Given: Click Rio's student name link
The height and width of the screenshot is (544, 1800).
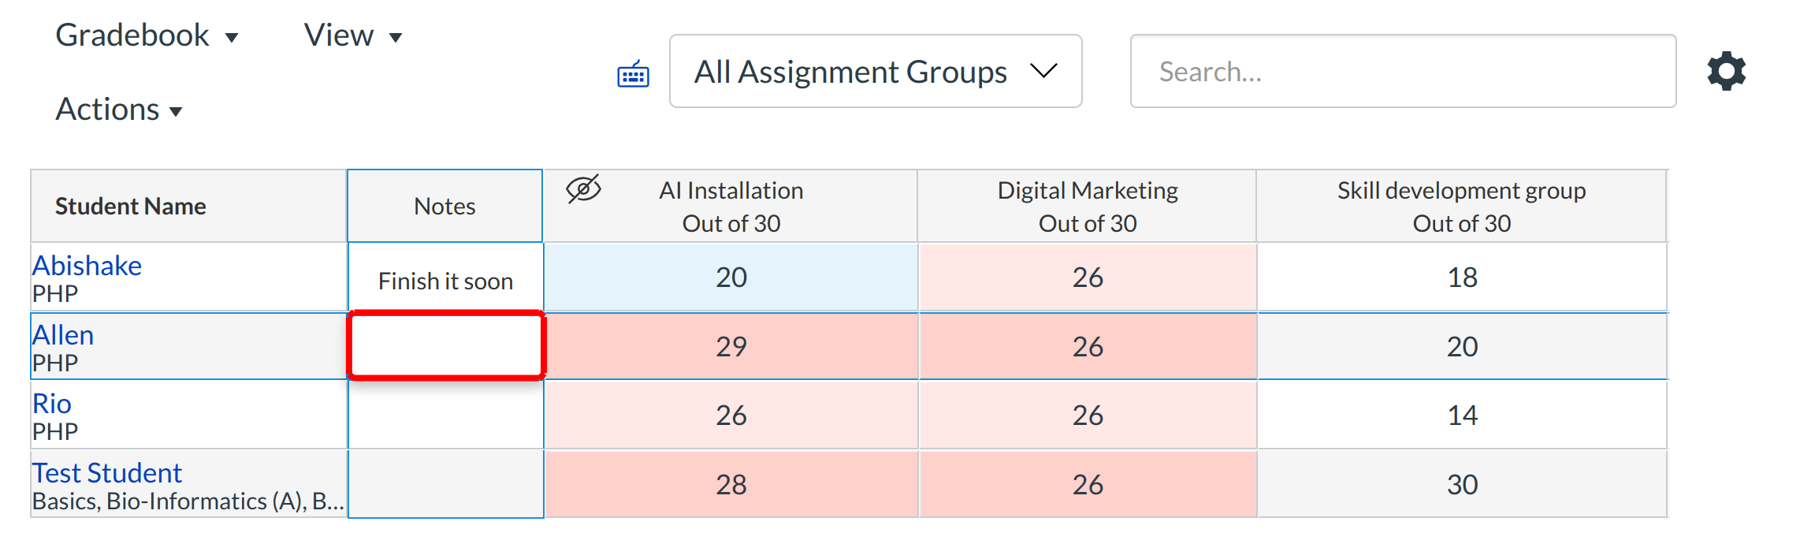Looking at the screenshot, I should 52,404.
